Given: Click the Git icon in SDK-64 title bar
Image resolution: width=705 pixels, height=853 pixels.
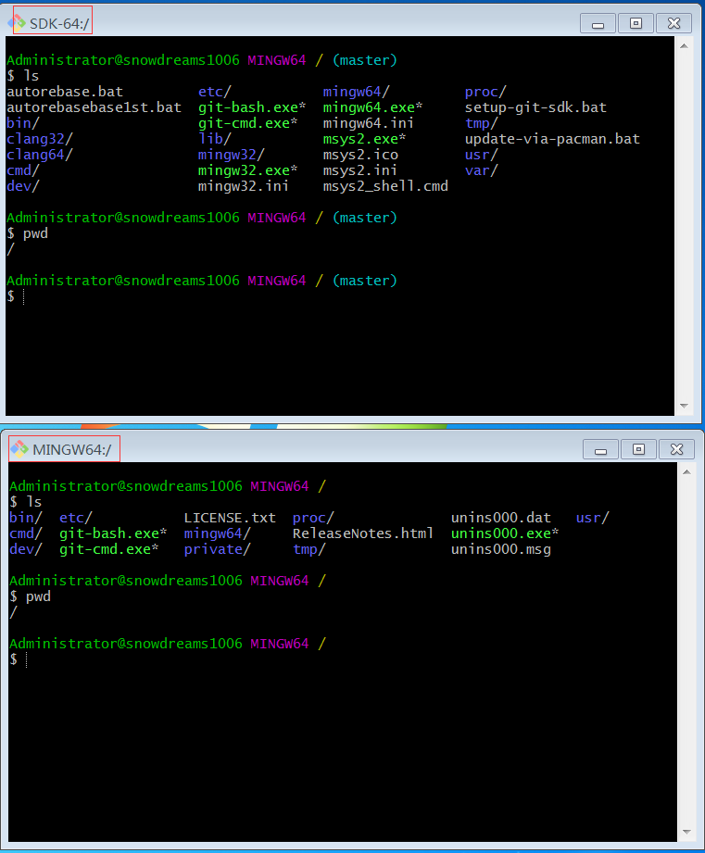Looking at the screenshot, I should (17, 22).
